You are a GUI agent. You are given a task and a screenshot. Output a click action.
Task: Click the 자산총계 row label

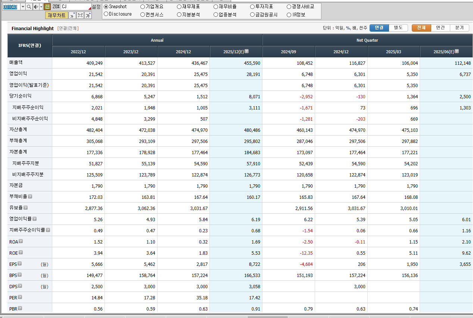coord(18,130)
